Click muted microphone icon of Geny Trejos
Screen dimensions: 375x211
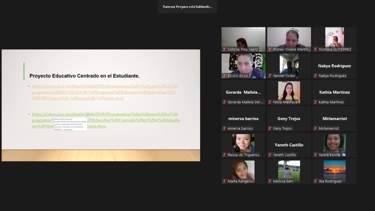[x=270, y=128]
